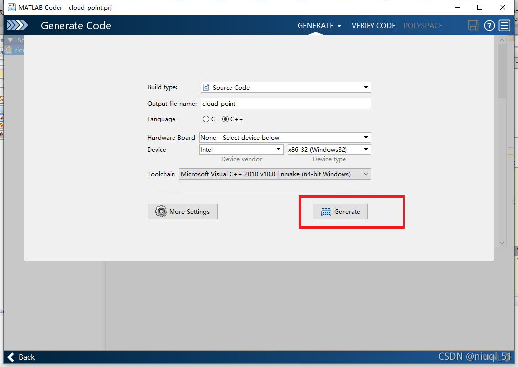This screenshot has height=367, width=518.
Task: Click the MATLAB Coder title bar app icon
Action: 11,7
